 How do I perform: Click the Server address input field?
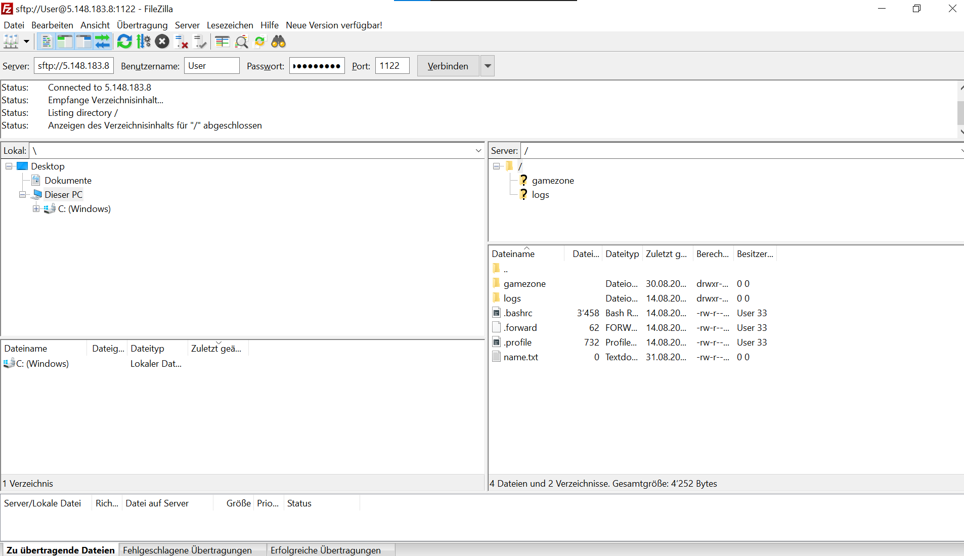click(x=74, y=66)
